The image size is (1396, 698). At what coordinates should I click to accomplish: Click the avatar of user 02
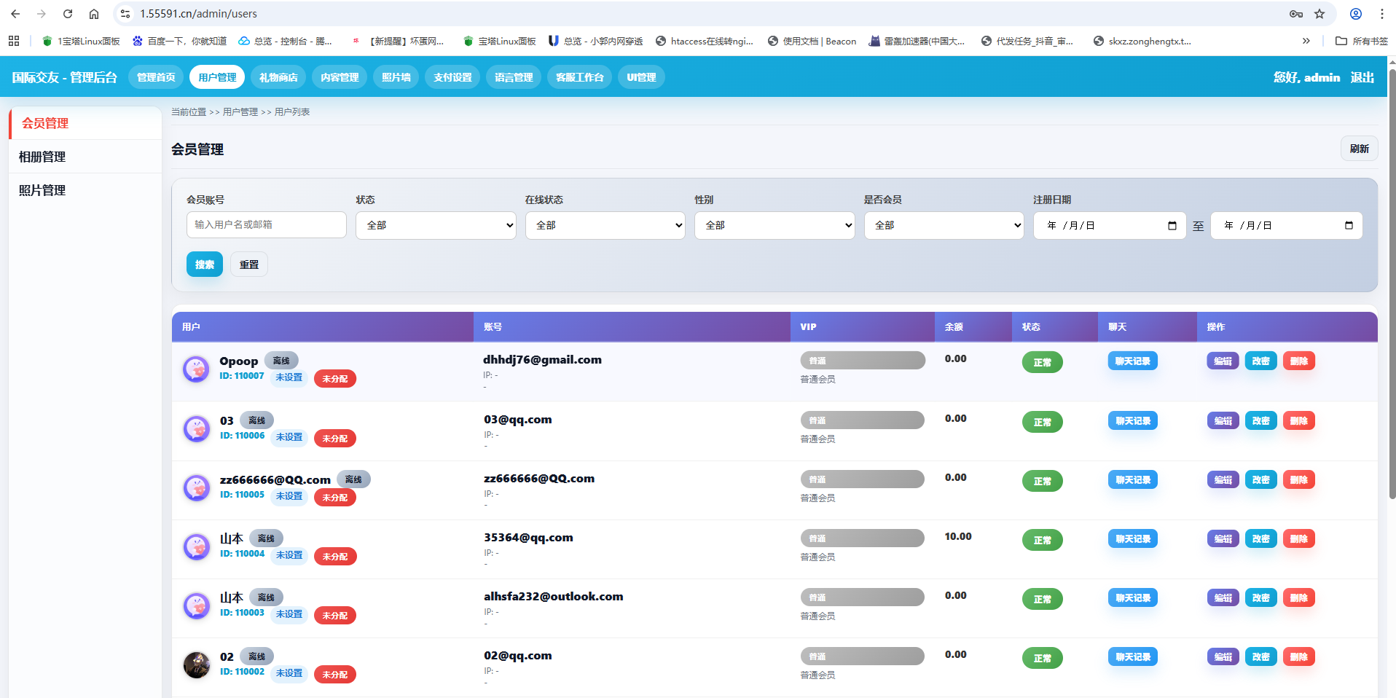(x=197, y=664)
